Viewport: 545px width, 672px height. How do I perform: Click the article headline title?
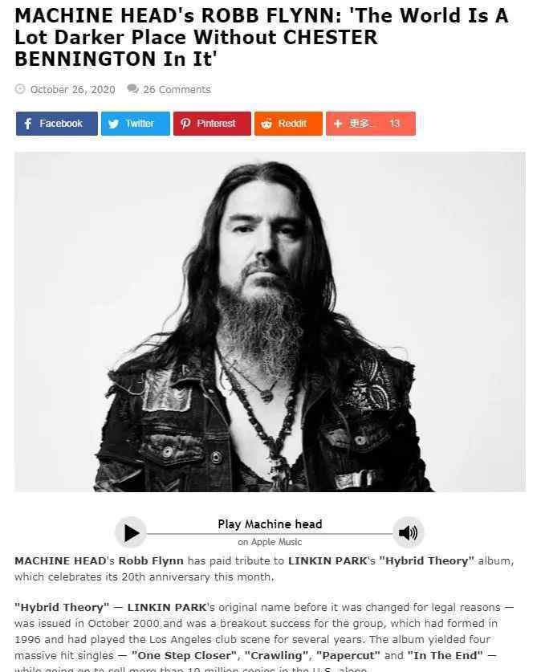(x=262, y=37)
